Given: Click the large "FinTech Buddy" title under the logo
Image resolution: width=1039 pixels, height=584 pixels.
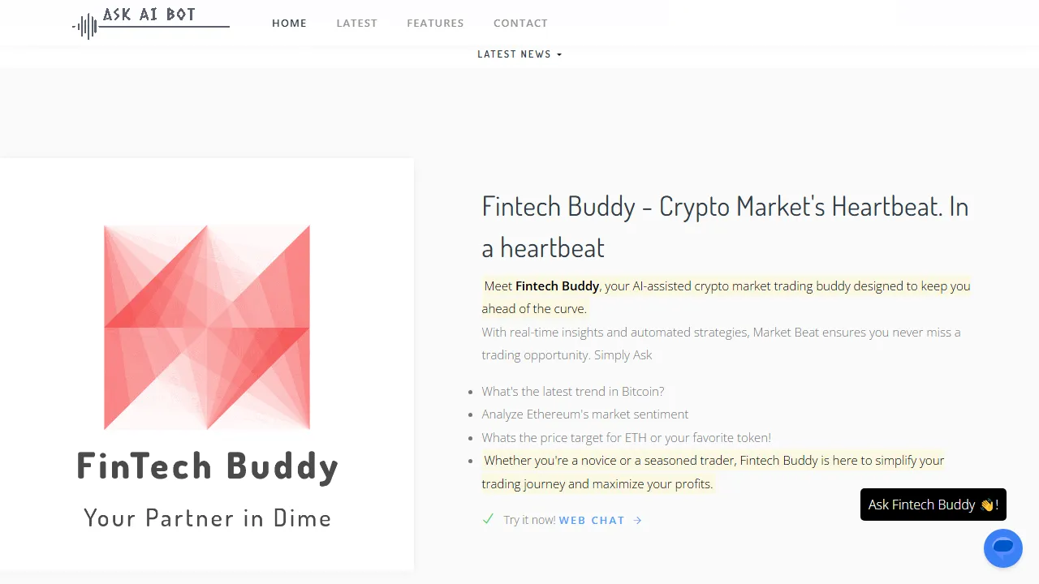Looking at the screenshot, I should pyautogui.click(x=207, y=466).
